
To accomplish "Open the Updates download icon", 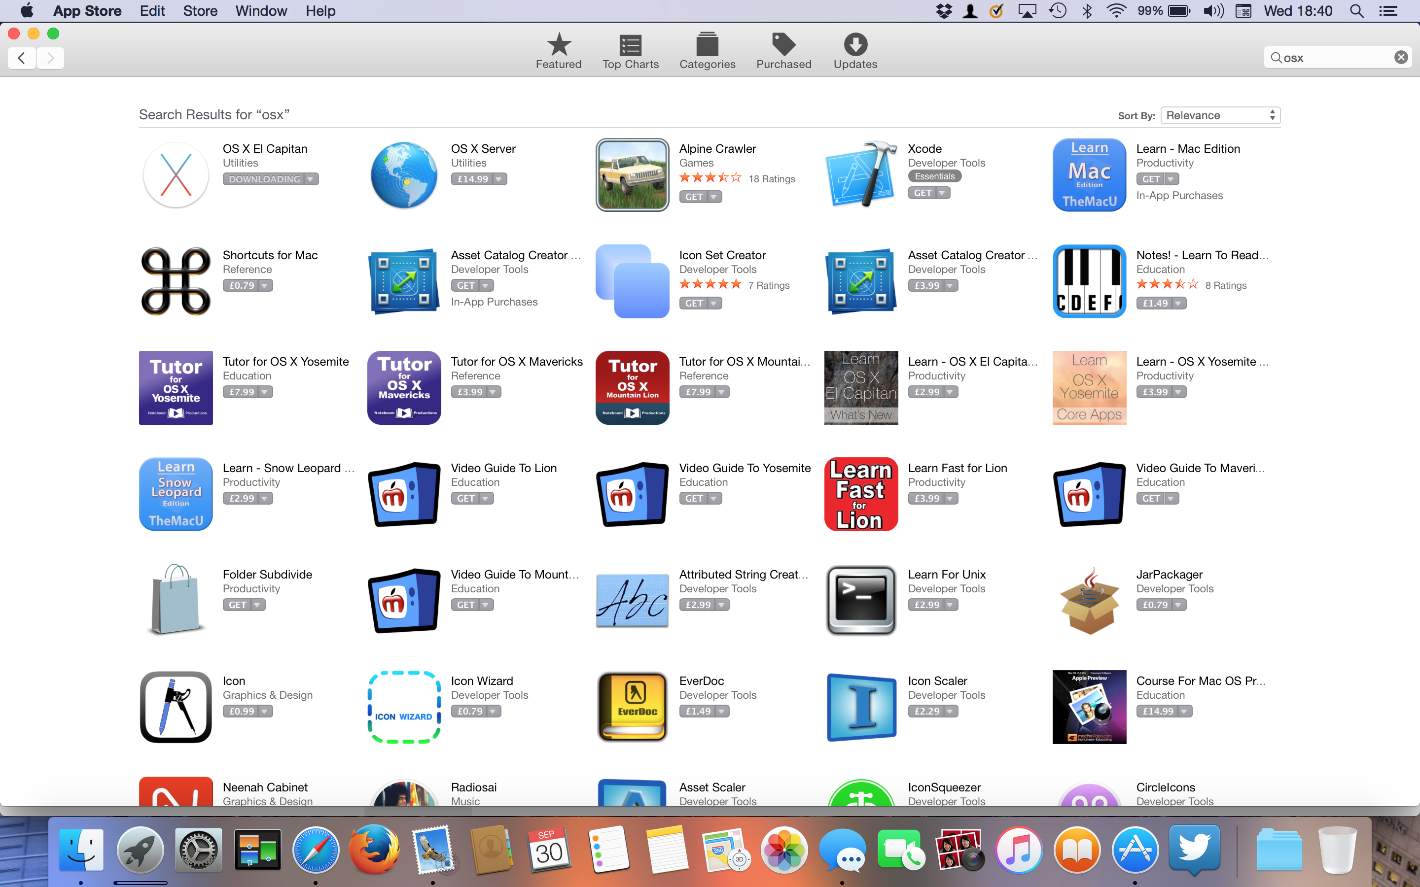I will tap(855, 44).
